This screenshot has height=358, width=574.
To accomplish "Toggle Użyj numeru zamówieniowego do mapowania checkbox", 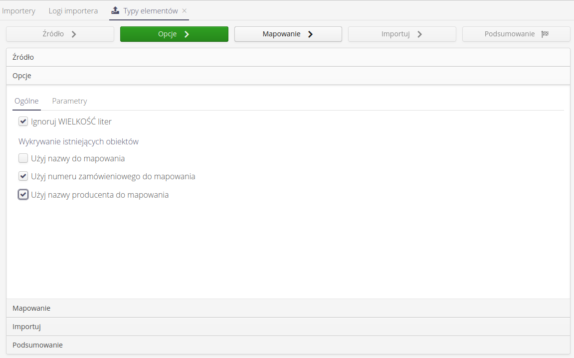I will point(23,176).
